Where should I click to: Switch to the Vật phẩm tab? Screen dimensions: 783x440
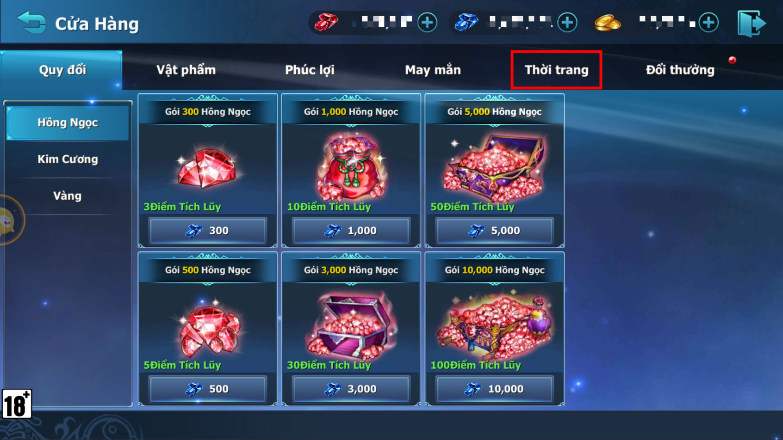pyautogui.click(x=186, y=70)
